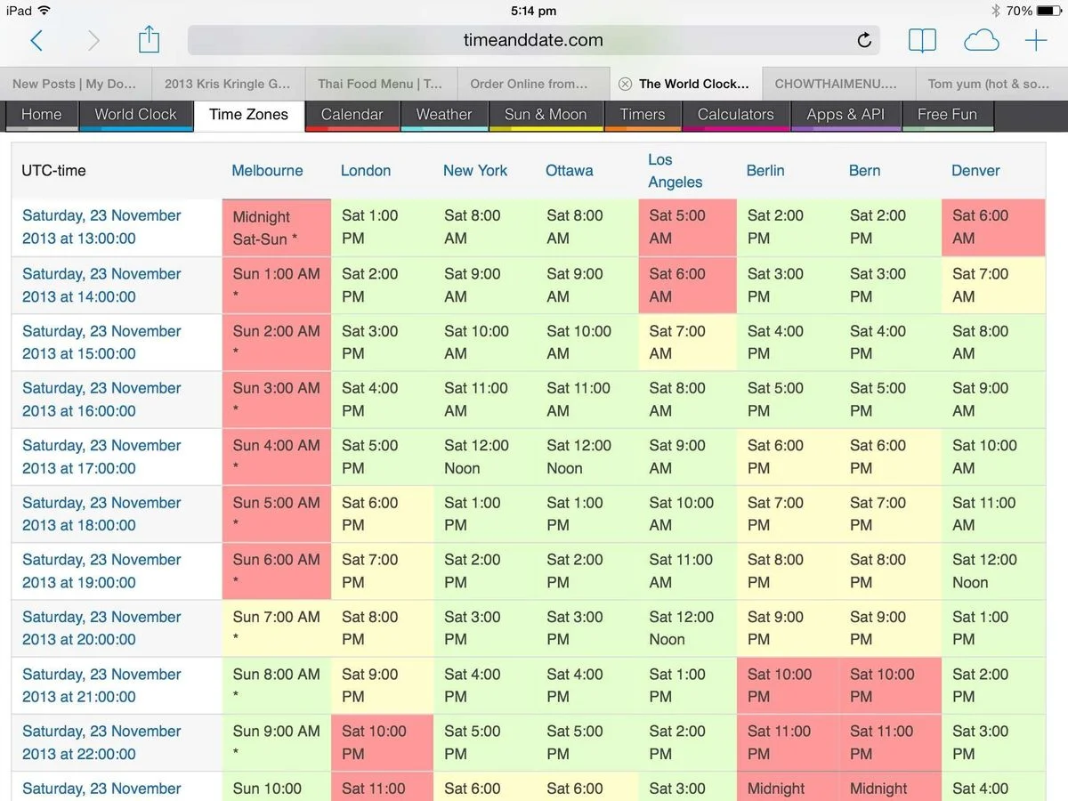
Task: Open the Weather menu
Action: point(444,115)
